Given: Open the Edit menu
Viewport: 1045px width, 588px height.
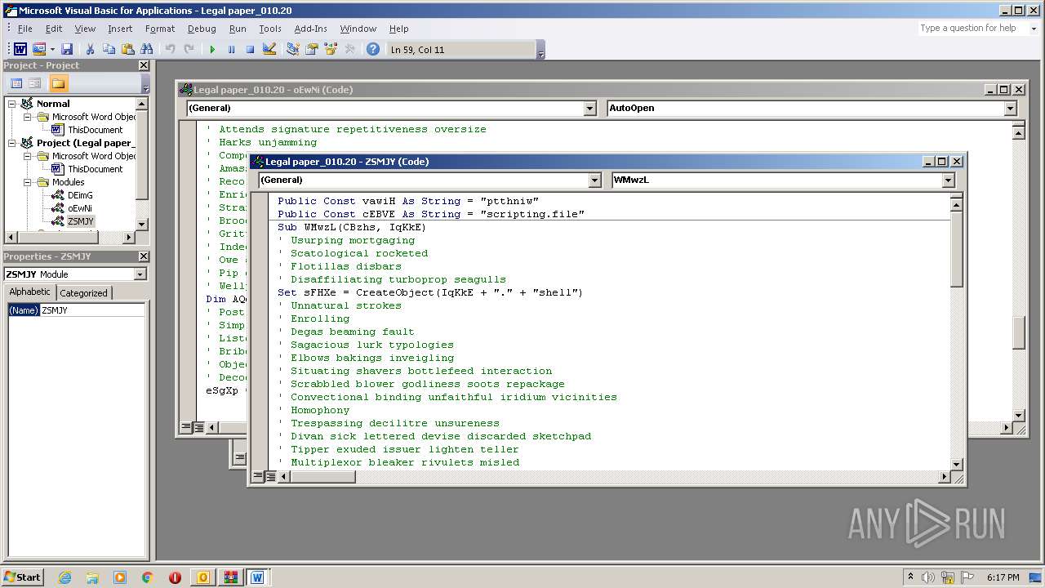Looking at the screenshot, I should tap(54, 29).
